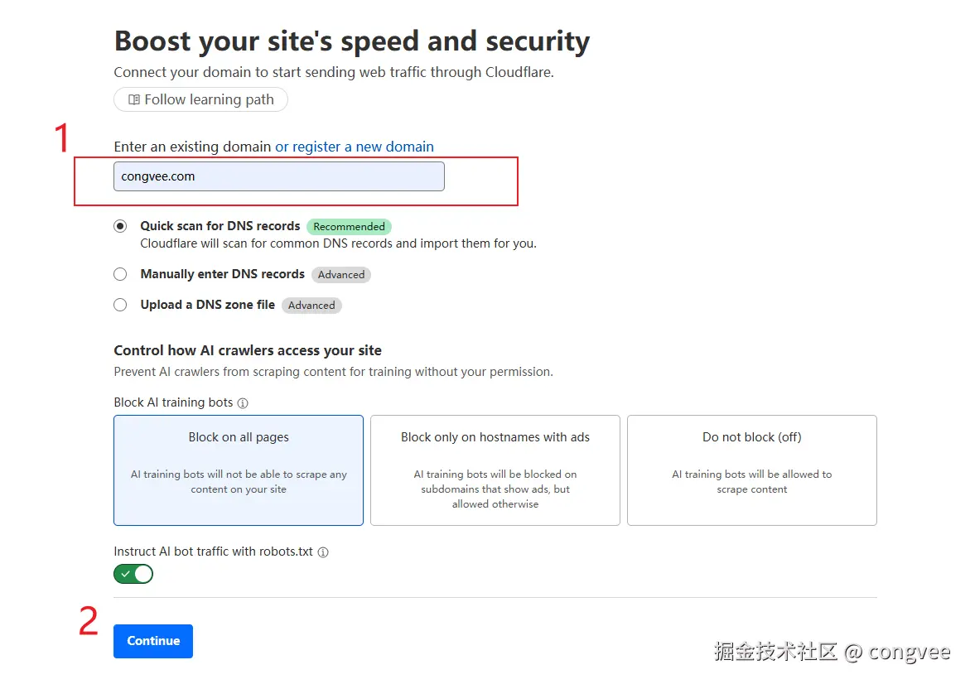The height and width of the screenshot is (684, 970).
Task: Open the register a new domain link
Action: pyautogui.click(x=355, y=147)
